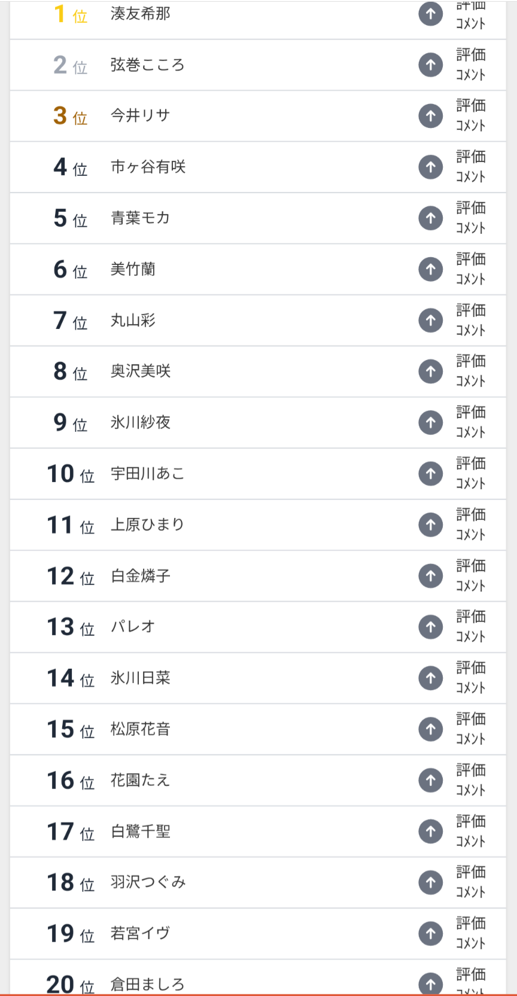The width and height of the screenshot is (517, 996).
Task: Click the up-arrow icon for 湊友希那
Action: (x=430, y=14)
